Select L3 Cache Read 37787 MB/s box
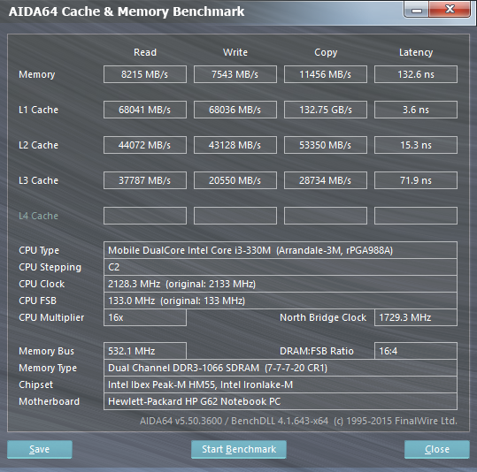 click(145, 180)
